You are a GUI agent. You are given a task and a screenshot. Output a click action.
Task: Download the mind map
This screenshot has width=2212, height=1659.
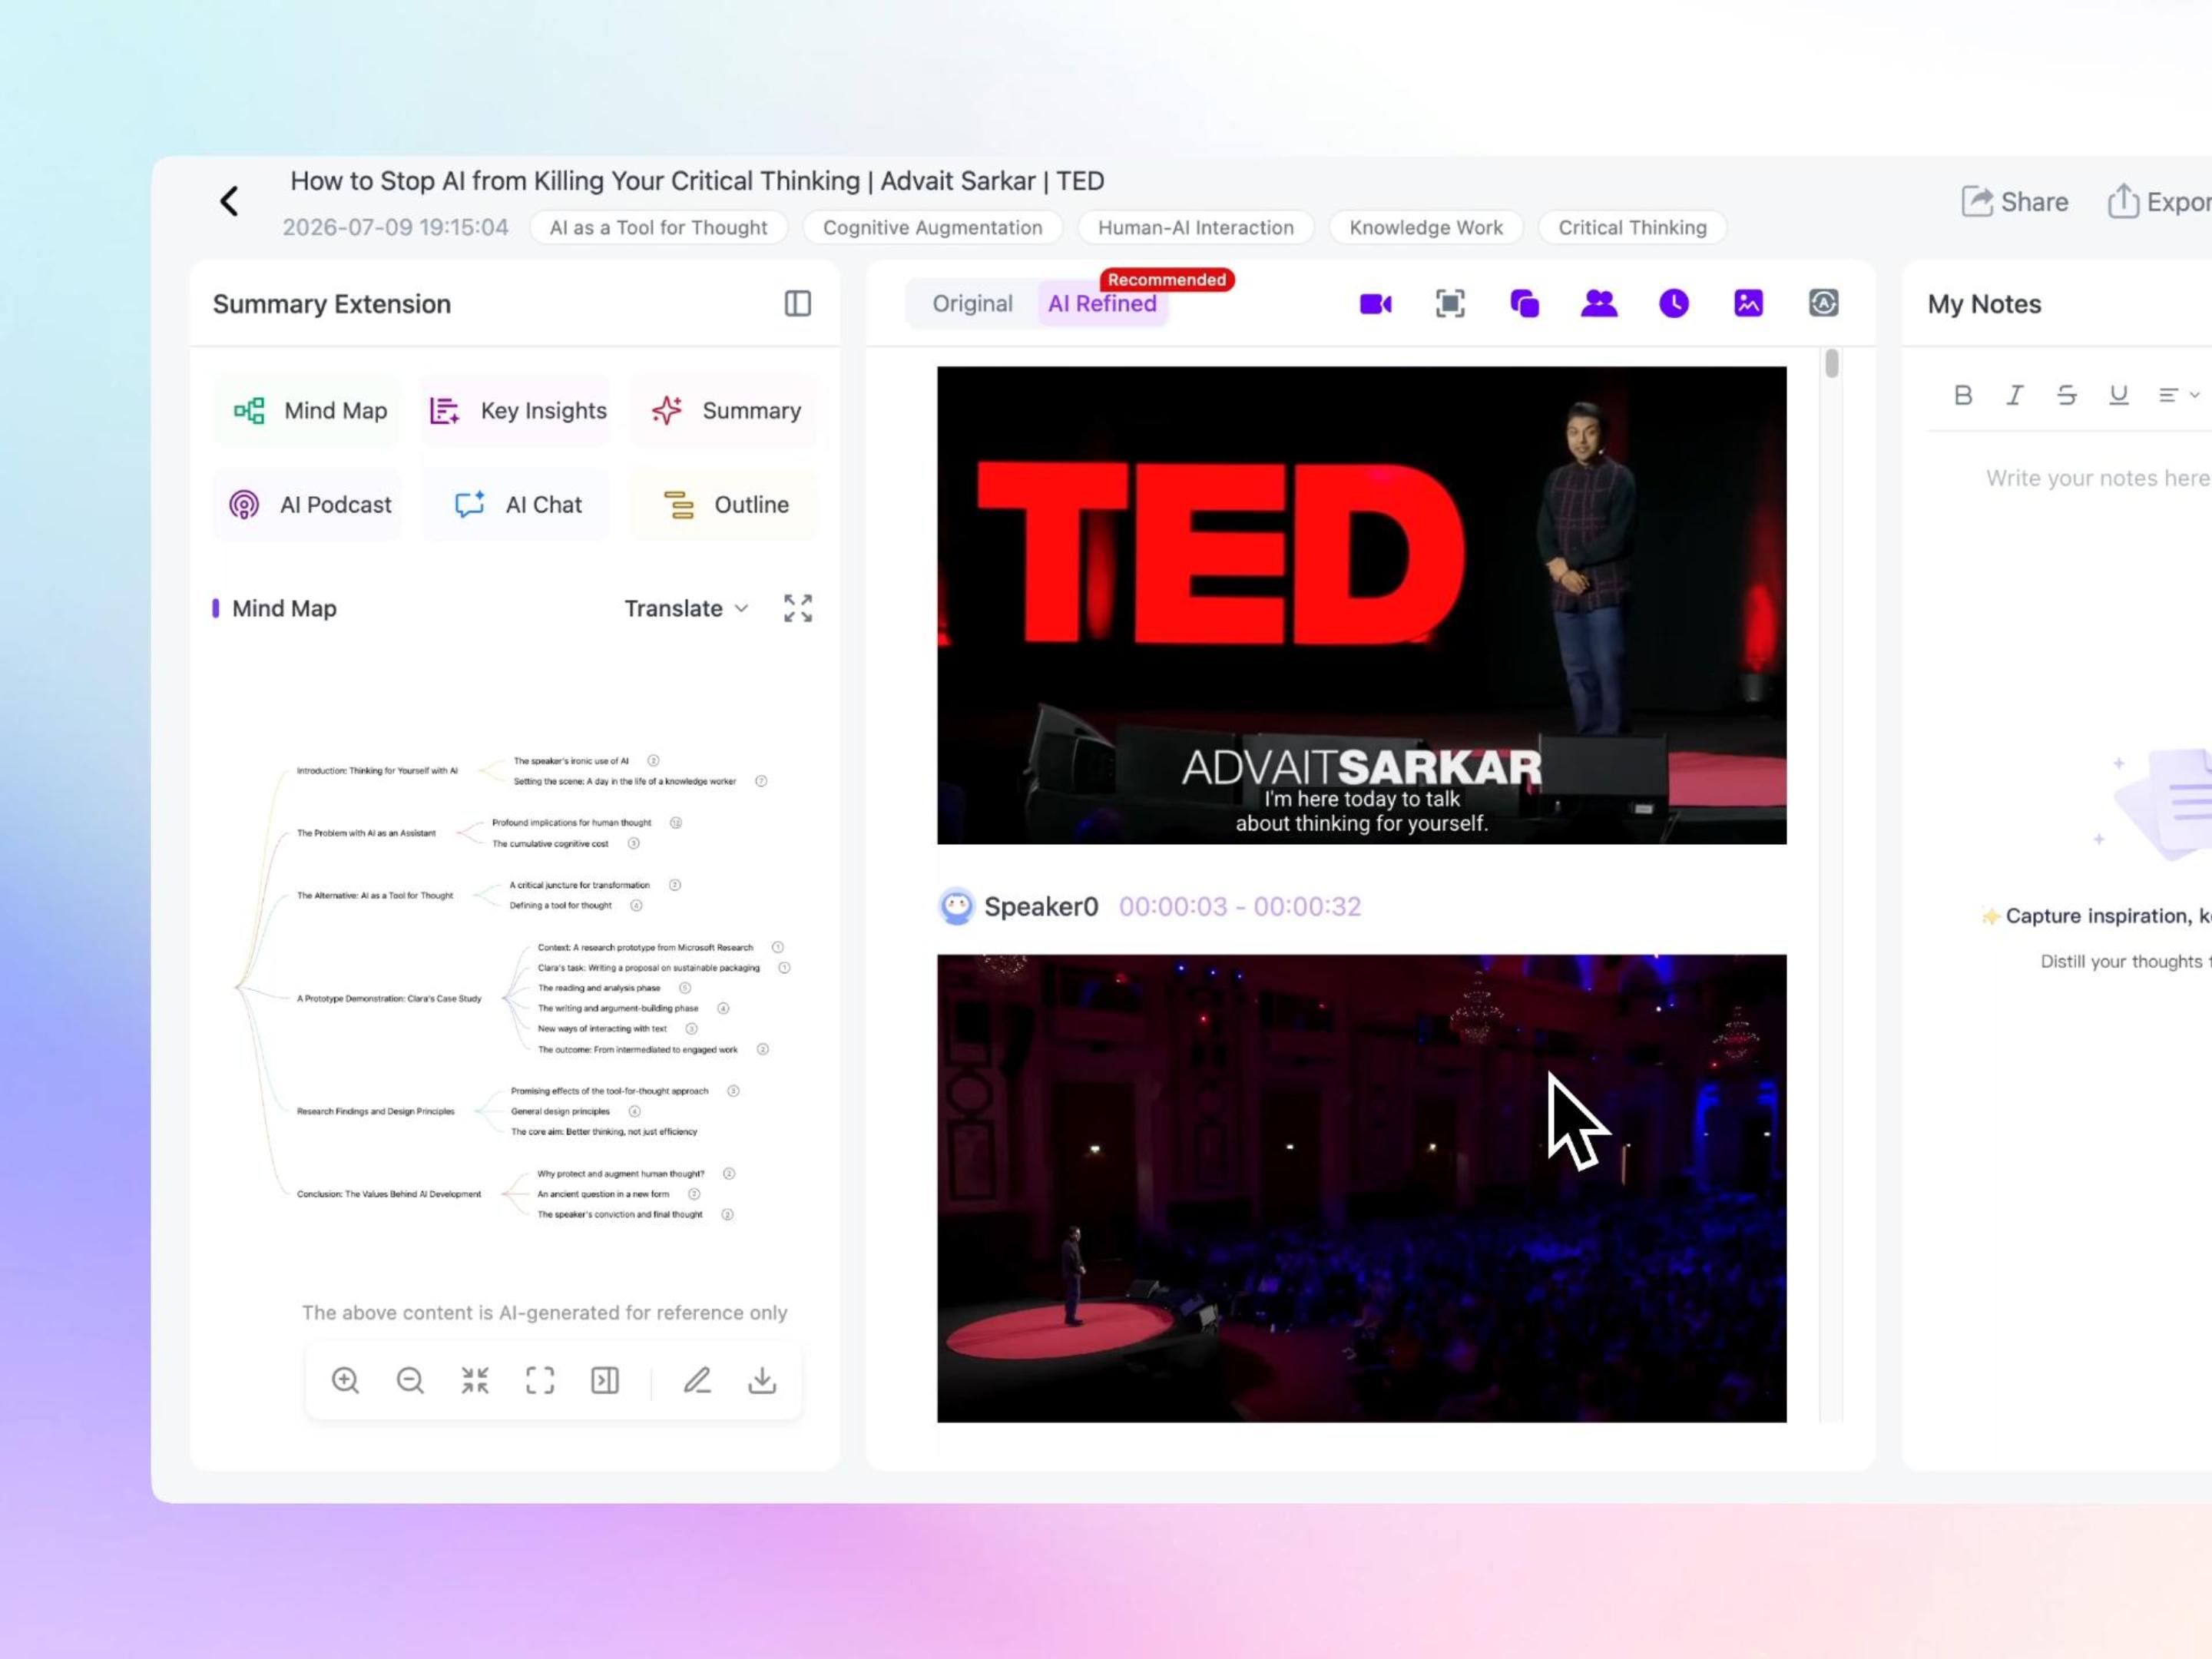coord(762,1380)
